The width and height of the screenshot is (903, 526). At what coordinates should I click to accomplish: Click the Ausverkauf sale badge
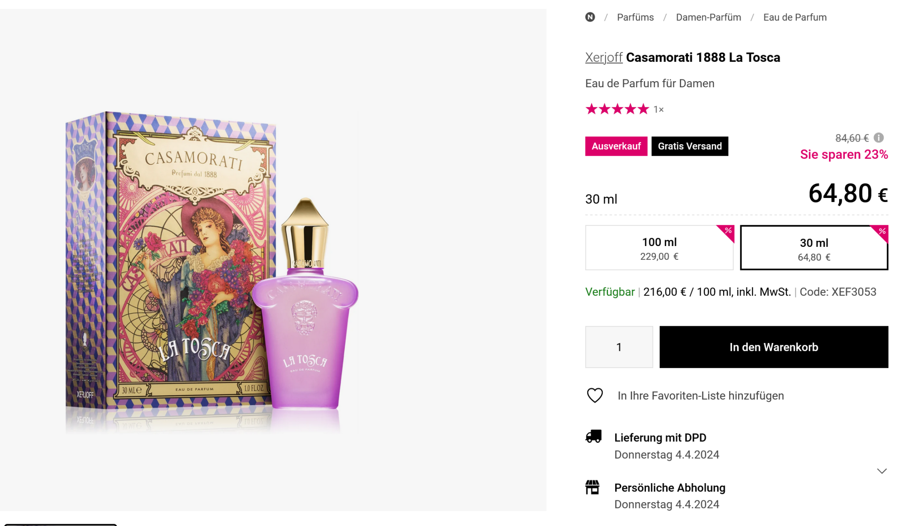(x=616, y=146)
